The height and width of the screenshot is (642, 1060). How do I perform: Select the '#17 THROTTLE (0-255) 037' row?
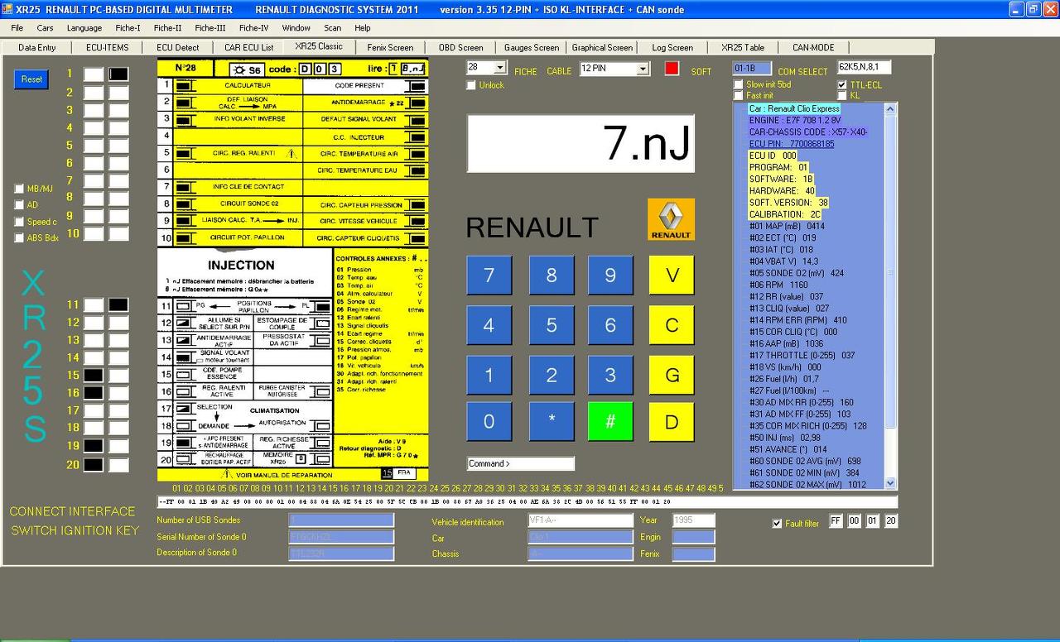tap(802, 355)
